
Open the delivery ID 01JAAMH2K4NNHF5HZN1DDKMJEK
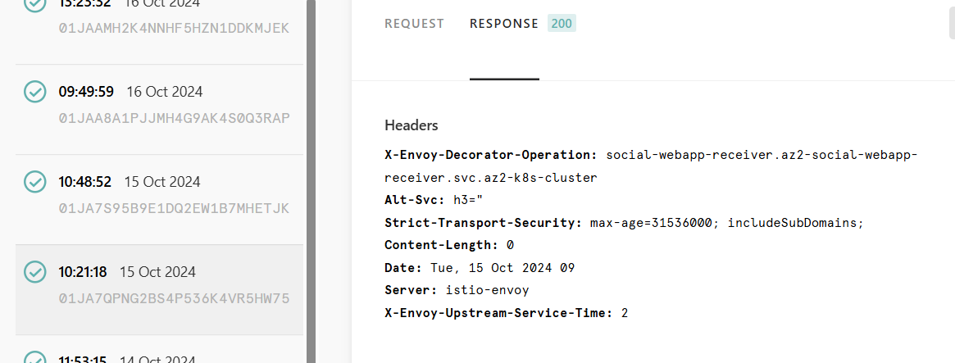(174, 28)
